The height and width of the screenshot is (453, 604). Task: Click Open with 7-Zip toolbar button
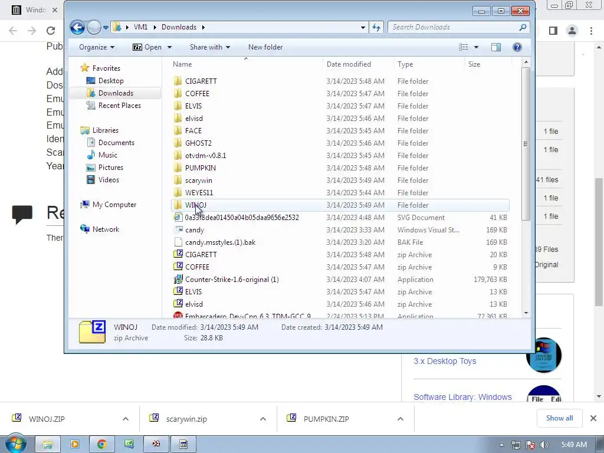pos(147,47)
